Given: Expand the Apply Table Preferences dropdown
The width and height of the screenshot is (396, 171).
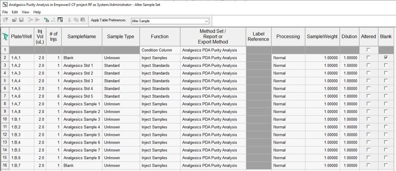Looking at the screenshot, I should [207, 21].
